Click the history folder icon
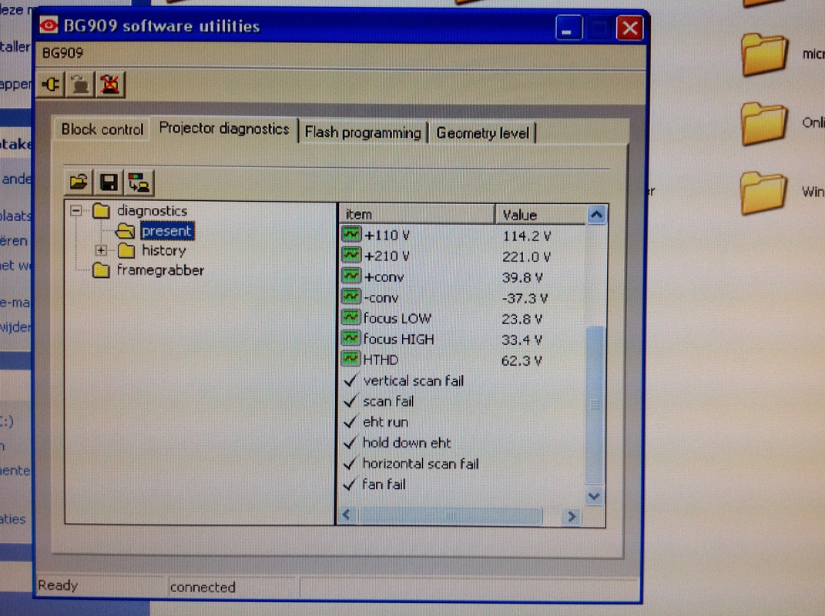 click(126, 250)
